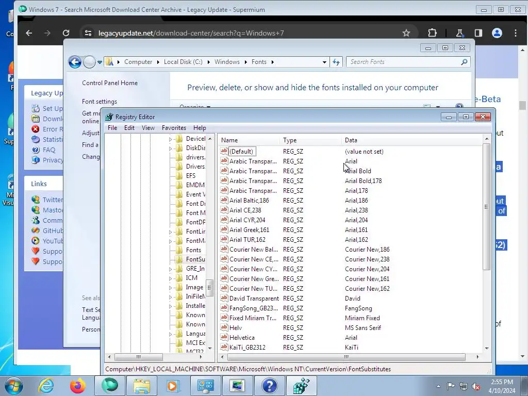Click the David Transparent value icon
528x396 pixels.
(224, 298)
